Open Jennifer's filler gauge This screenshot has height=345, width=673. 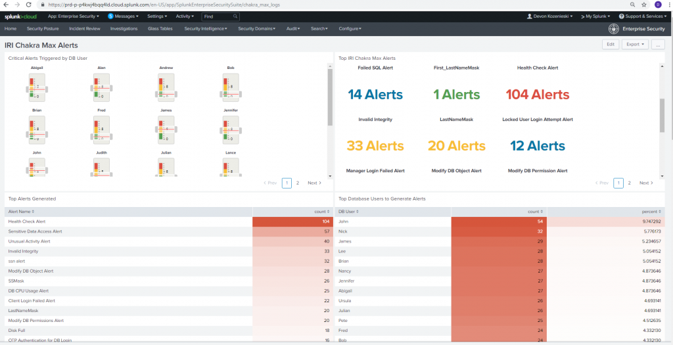pyautogui.click(x=231, y=129)
